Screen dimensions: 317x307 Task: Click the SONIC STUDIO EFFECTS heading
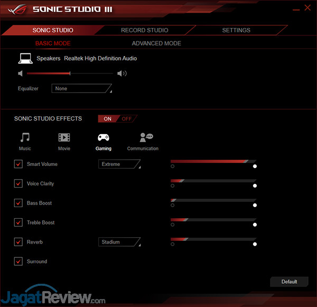coord(48,118)
